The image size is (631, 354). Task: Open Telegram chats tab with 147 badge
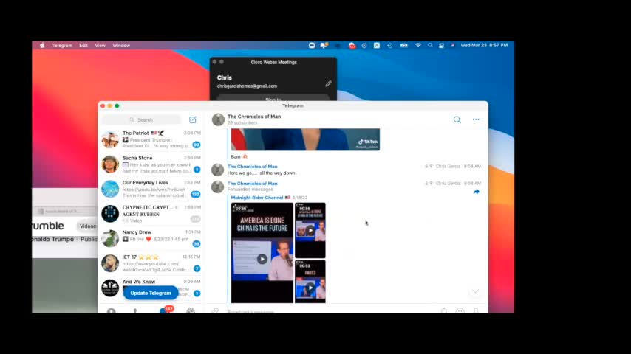tap(166, 310)
